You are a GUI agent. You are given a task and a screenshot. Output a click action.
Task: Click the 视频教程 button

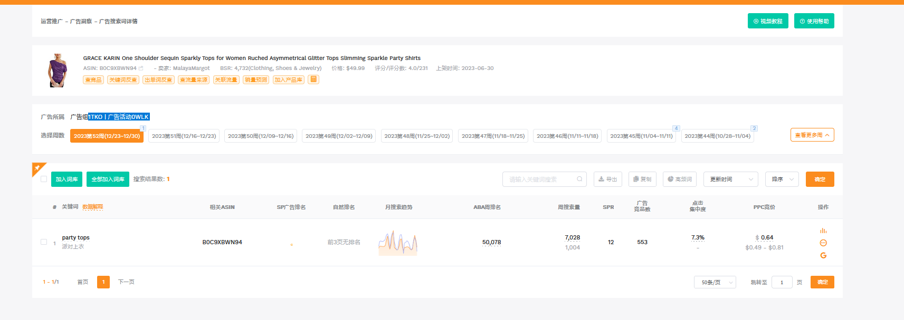pos(767,21)
